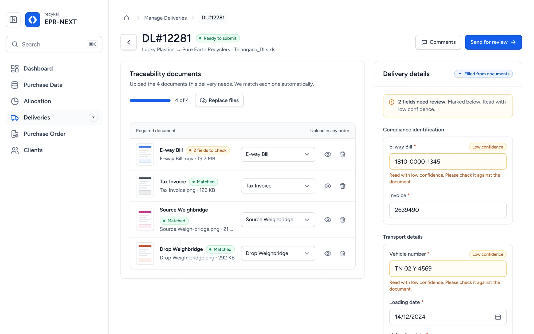The width and height of the screenshot is (534, 334).
Task: Open Clients in the sidebar
Action: coord(54,150)
